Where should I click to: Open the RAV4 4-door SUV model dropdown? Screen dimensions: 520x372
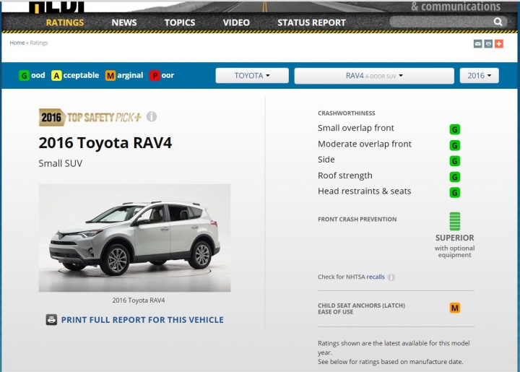click(x=374, y=76)
